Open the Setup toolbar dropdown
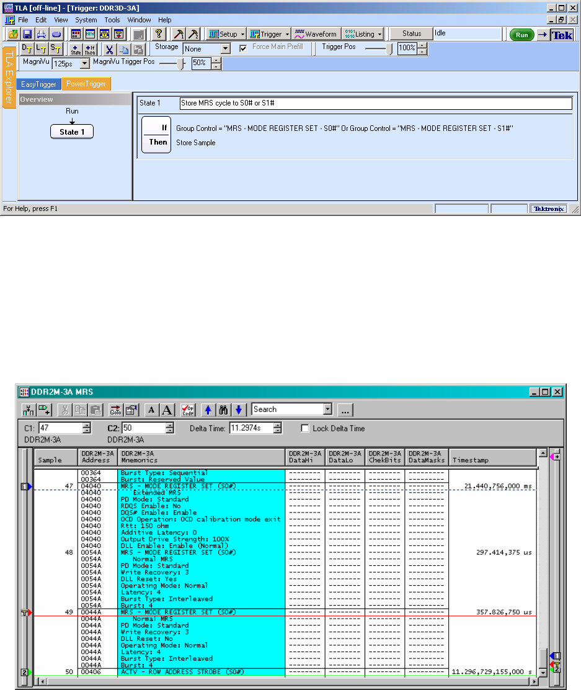The height and width of the screenshot is (690, 581). [x=243, y=34]
